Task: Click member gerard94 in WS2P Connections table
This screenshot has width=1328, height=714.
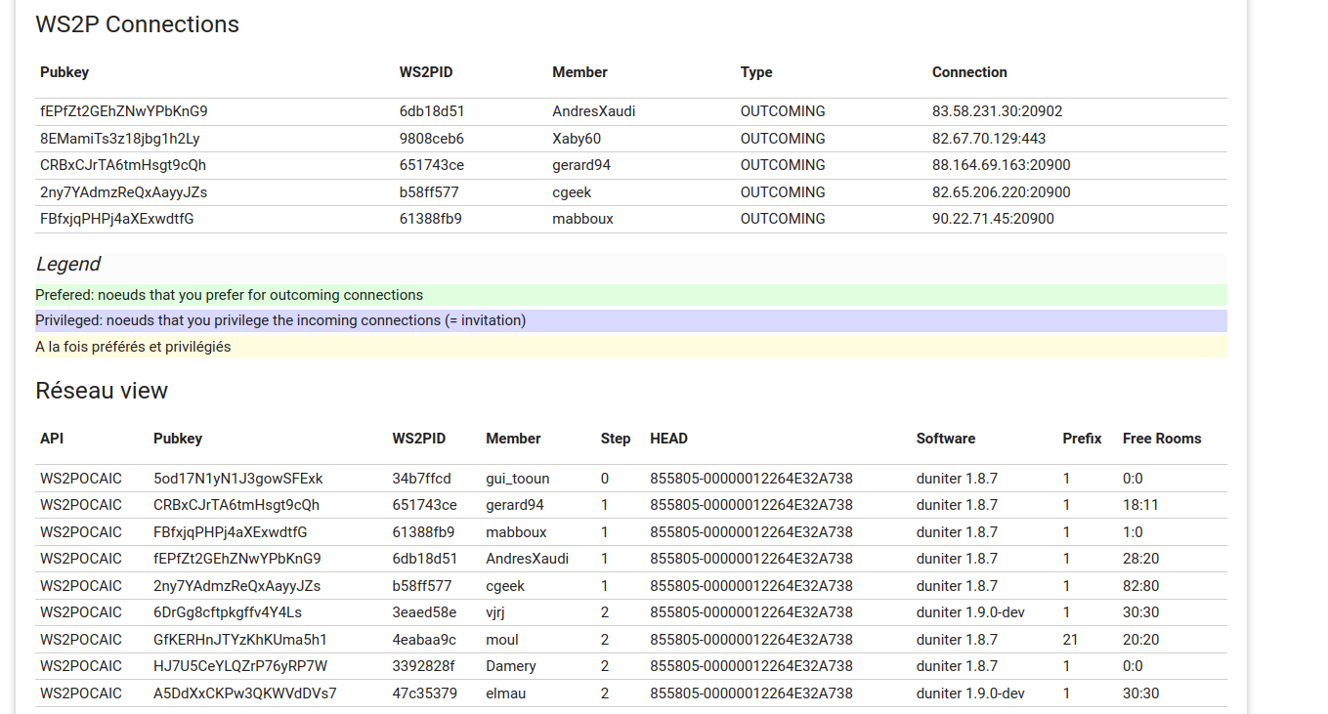Action: pos(581,165)
